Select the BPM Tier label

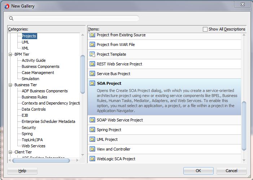pos(22,54)
